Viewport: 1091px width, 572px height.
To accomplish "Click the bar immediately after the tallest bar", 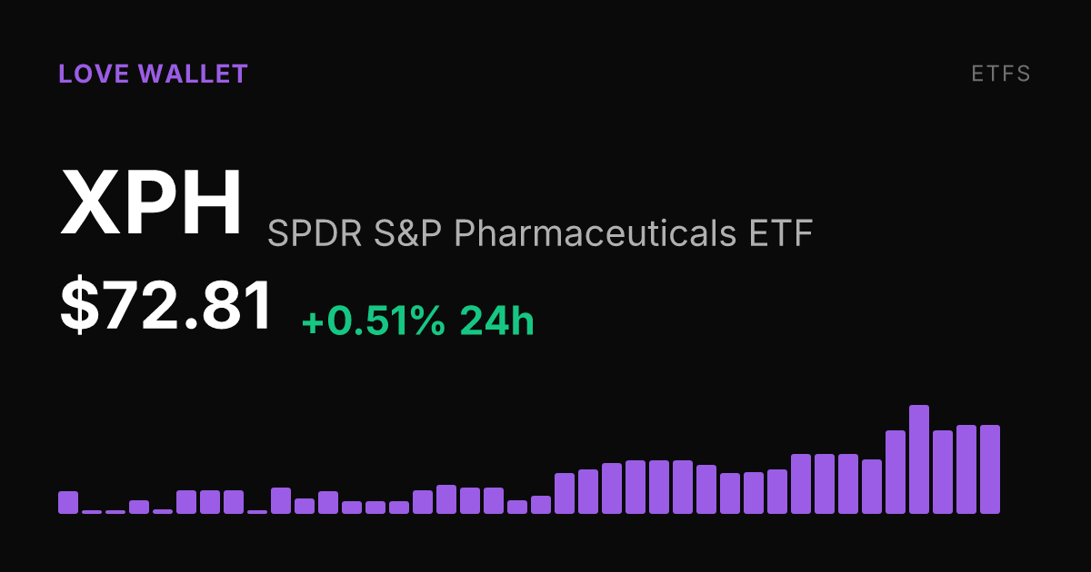I will pyautogui.click(x=943, y=472).
